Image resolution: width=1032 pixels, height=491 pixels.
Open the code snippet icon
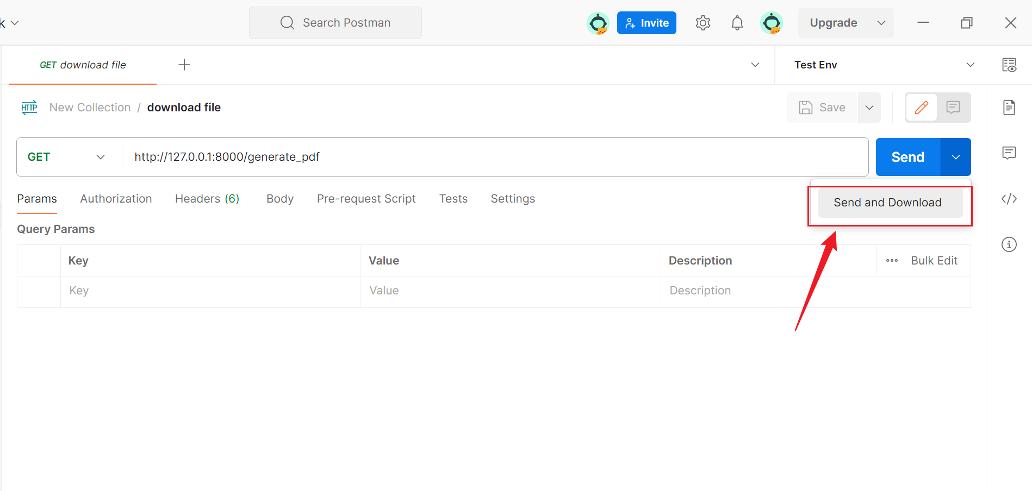(x=1009, y=199)
